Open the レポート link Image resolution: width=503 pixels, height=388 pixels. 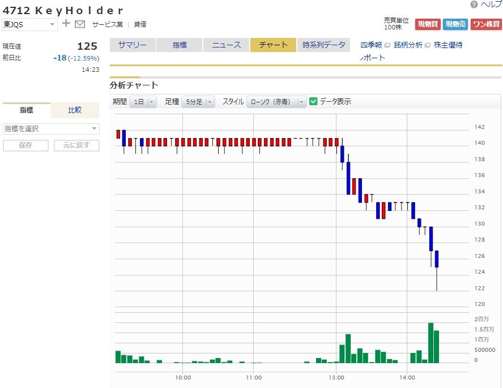pyautogui.click(x=373, y=58)
